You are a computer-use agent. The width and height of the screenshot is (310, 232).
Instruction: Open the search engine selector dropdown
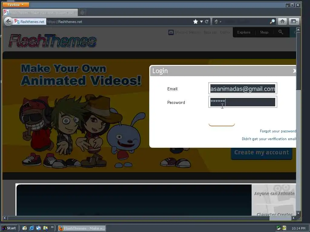(x=217, y=22)
